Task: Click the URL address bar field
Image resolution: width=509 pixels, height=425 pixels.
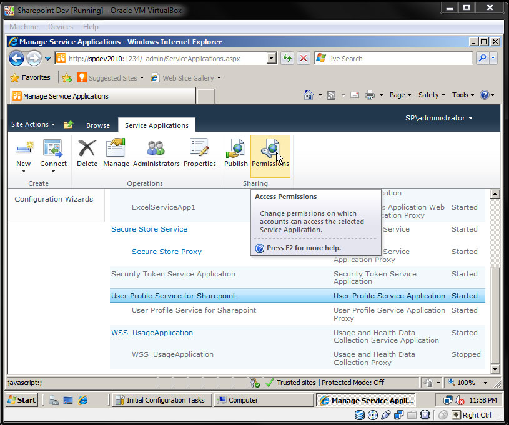Action: point(167,59)
